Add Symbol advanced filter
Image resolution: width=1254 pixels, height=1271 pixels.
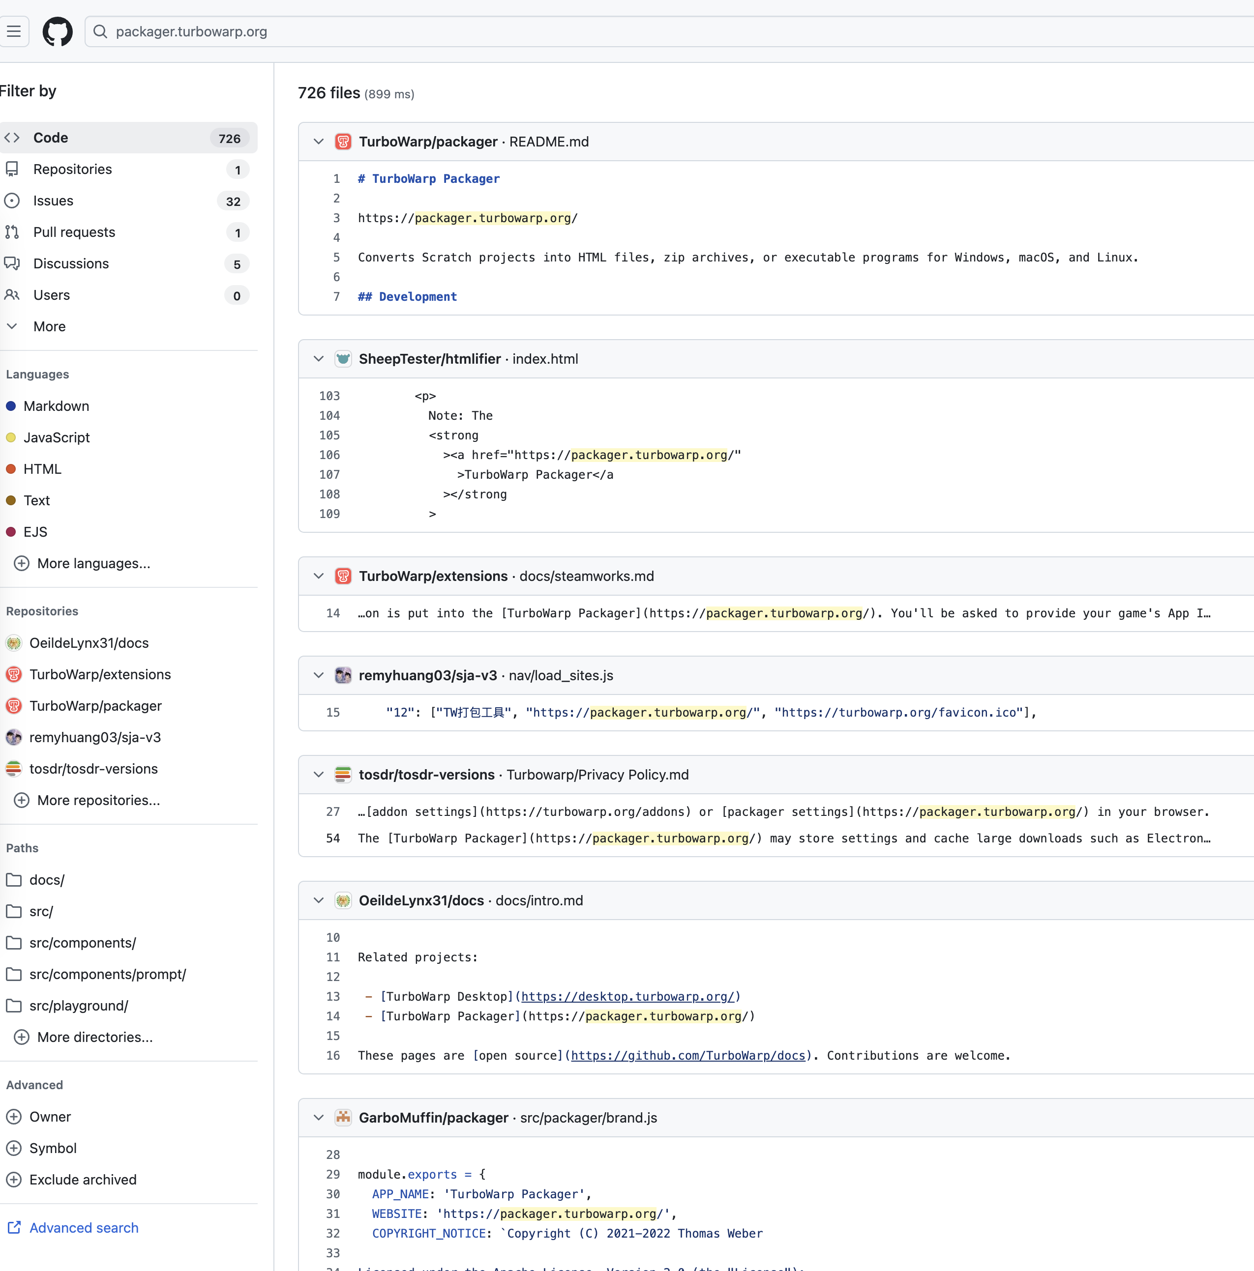coord(41,1148)
